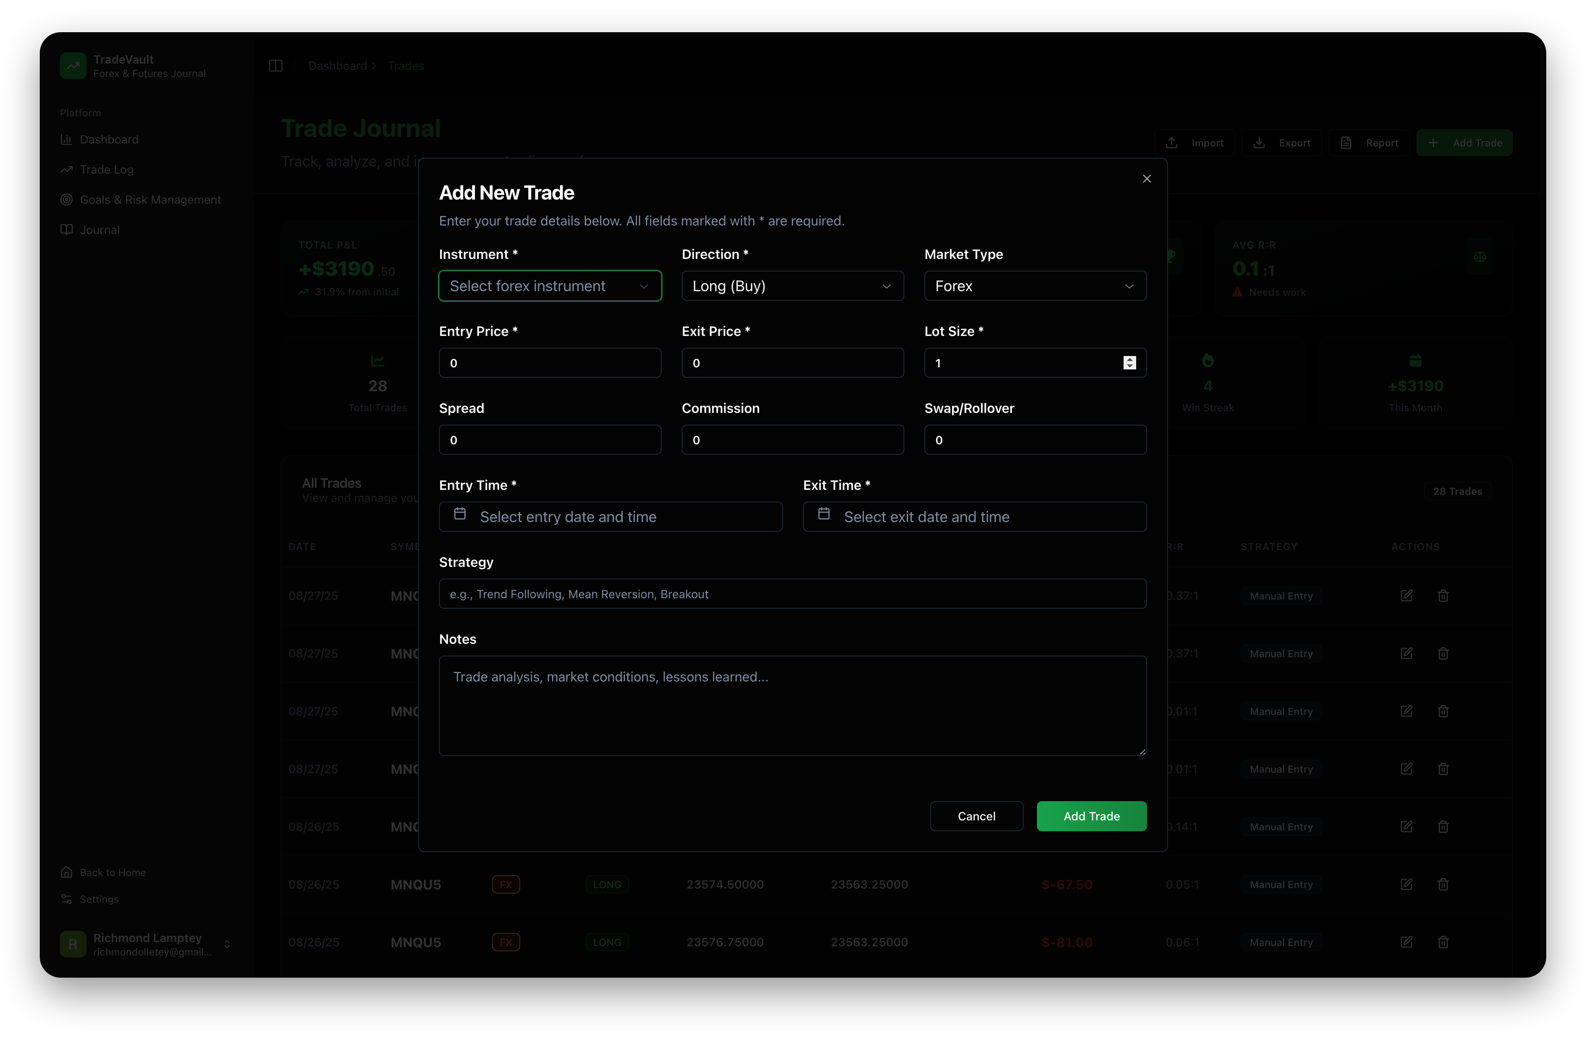Viewport: 1586px width, 1040px height.
Task: Click the header Add Trade button
Action: coord(1464,143)
